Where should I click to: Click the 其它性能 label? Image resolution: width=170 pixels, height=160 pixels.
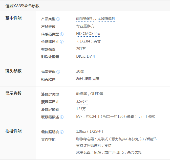tap(48, 140)
